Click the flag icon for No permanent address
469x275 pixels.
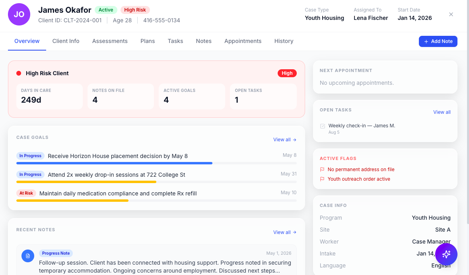coord(322,170)
